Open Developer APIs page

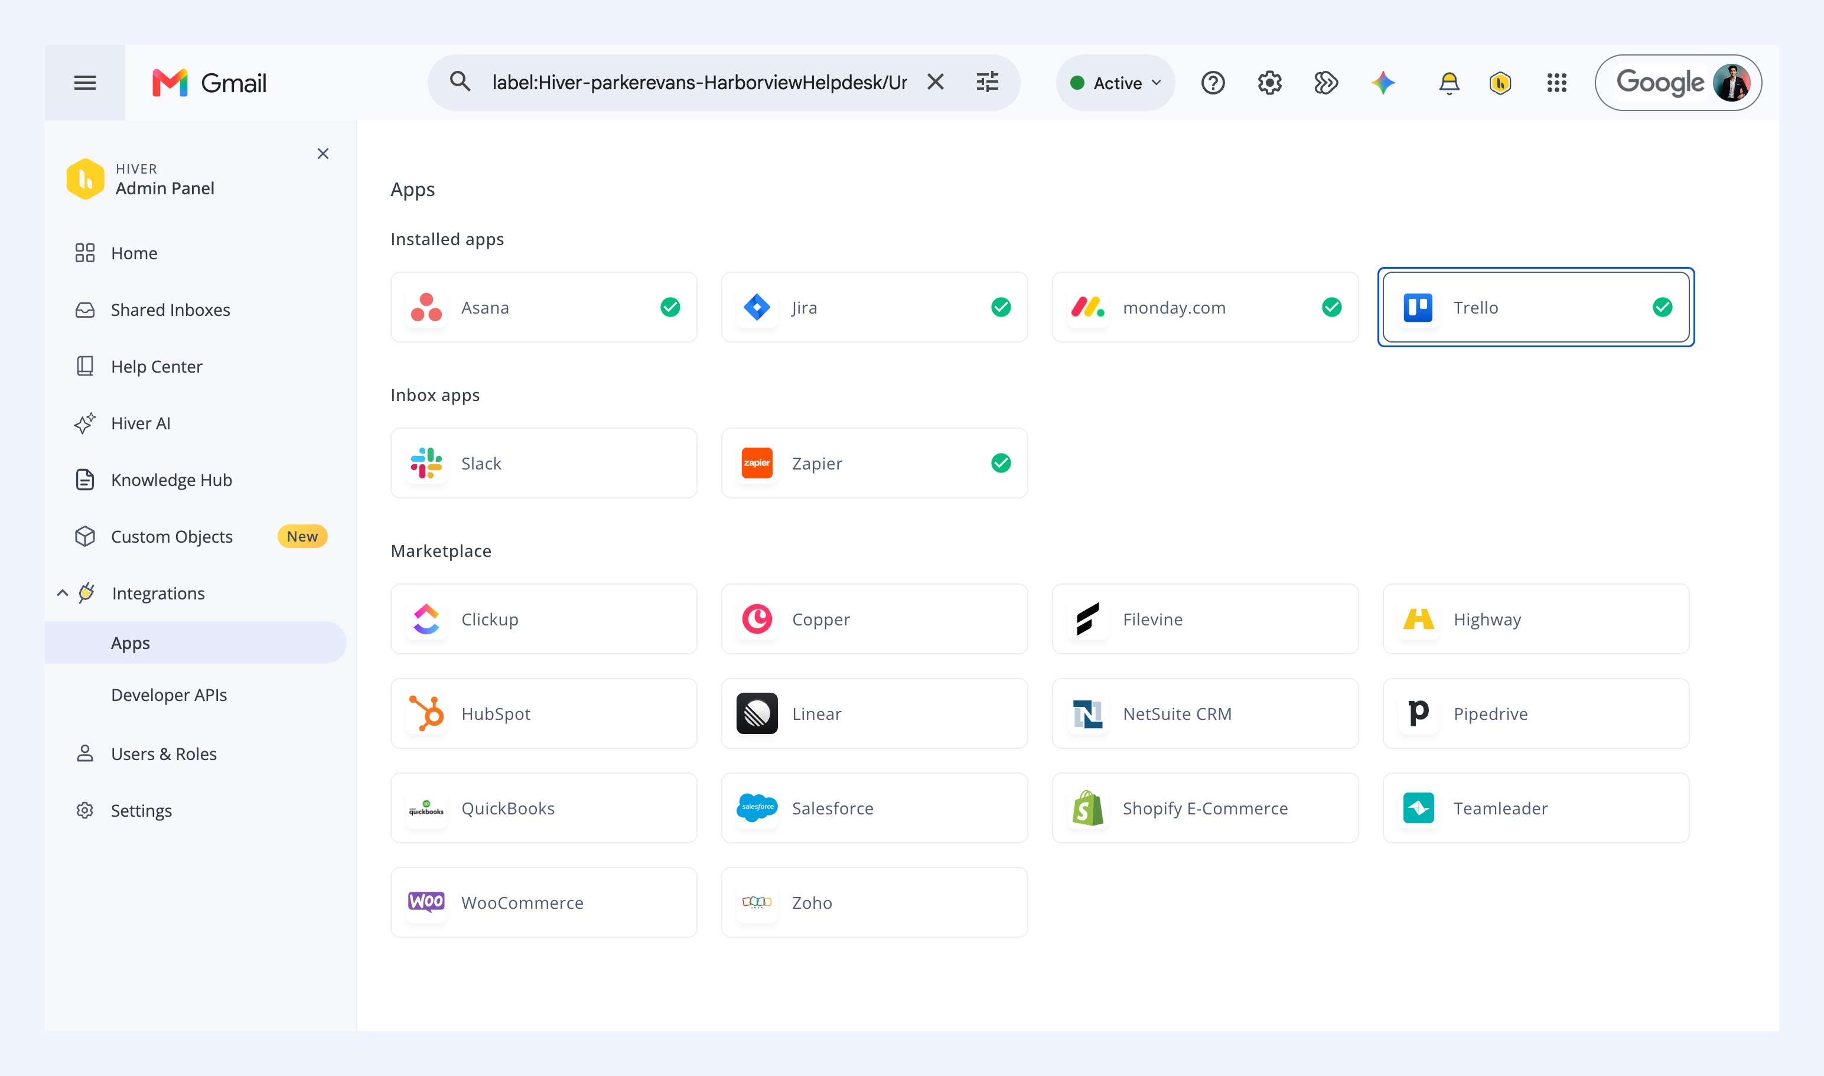click(169, 694)
